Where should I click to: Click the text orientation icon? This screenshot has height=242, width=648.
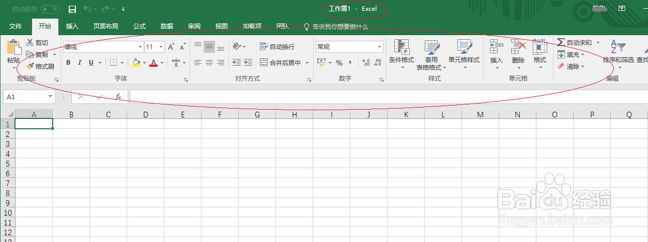pyautogui.click(x=237, y=47)
